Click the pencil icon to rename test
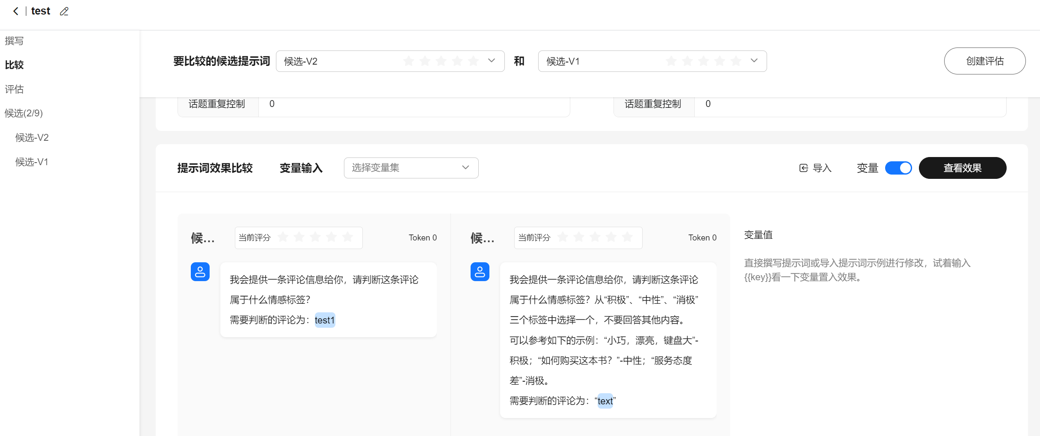This screenshot has height=436, width=1040. pos(64,12)
